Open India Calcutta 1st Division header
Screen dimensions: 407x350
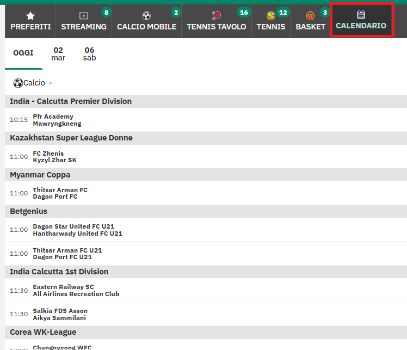206,272
